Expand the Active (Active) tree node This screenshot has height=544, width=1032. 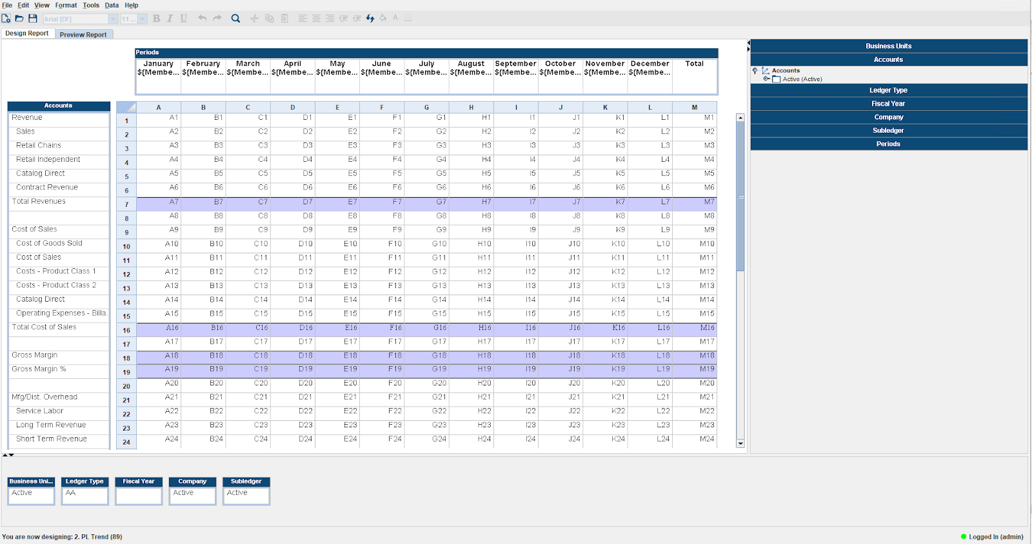tap(766, 79)
